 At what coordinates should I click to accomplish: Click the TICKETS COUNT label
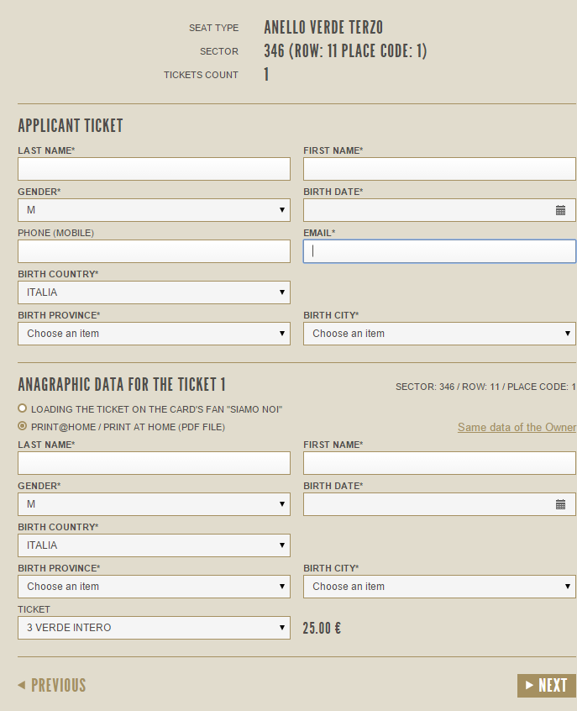tap(201, 75)
